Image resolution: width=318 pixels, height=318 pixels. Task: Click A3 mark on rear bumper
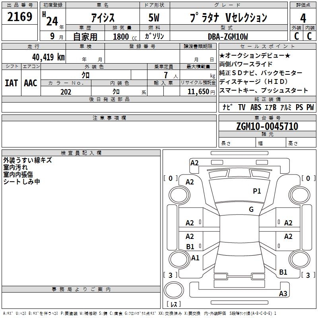point(283,293)
